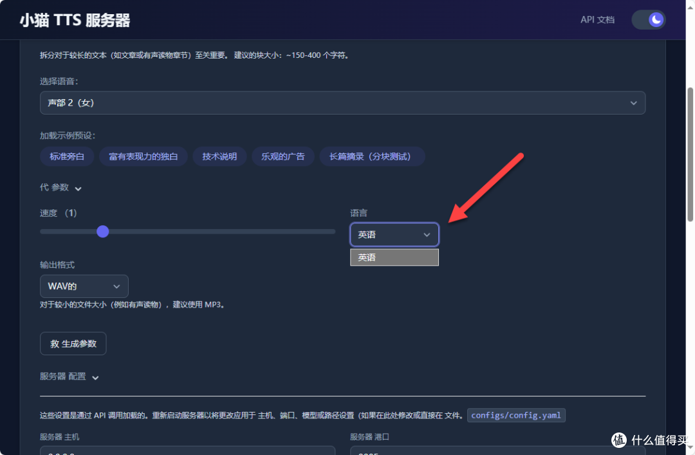This screenshot has height=455, width=695.
Task: Click the 小猫 TTS 服务器 title
Action: pyautogui.click(x=75, y=21)
